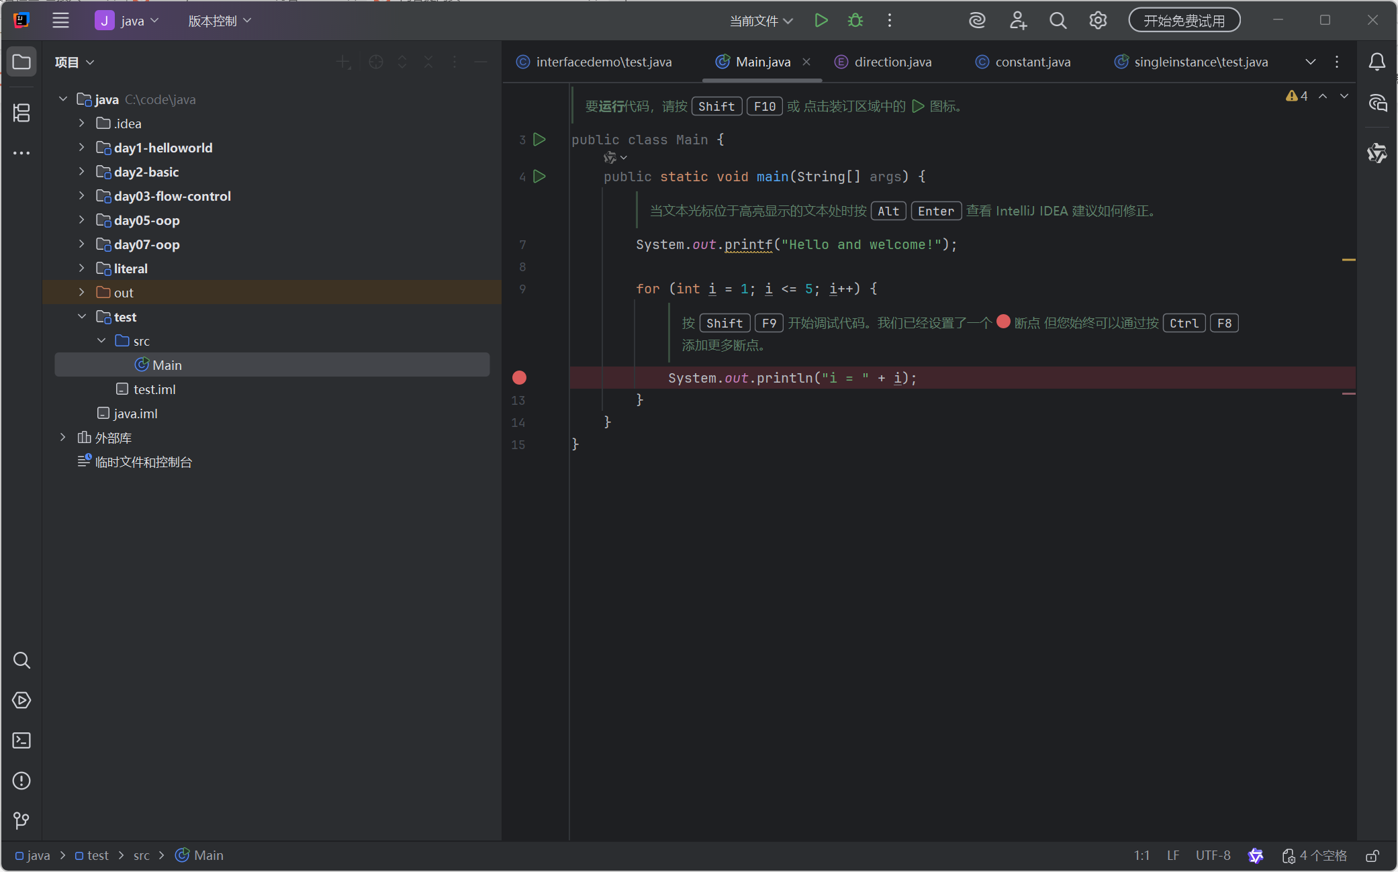Switch to the constant.java tab
The height and width of the screenshot is (872, 1398).
pos(1032,62)
